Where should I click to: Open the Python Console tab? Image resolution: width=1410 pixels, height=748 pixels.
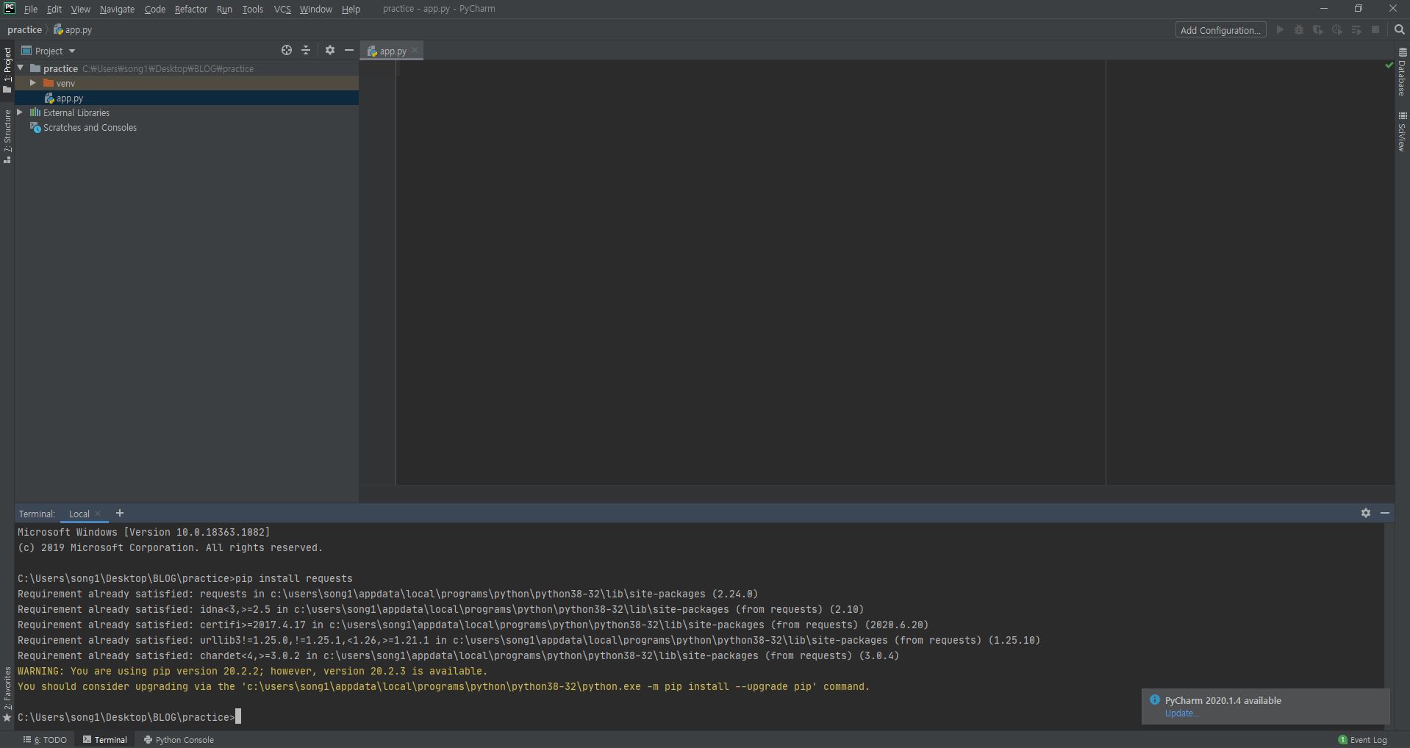tap(179, 740)
